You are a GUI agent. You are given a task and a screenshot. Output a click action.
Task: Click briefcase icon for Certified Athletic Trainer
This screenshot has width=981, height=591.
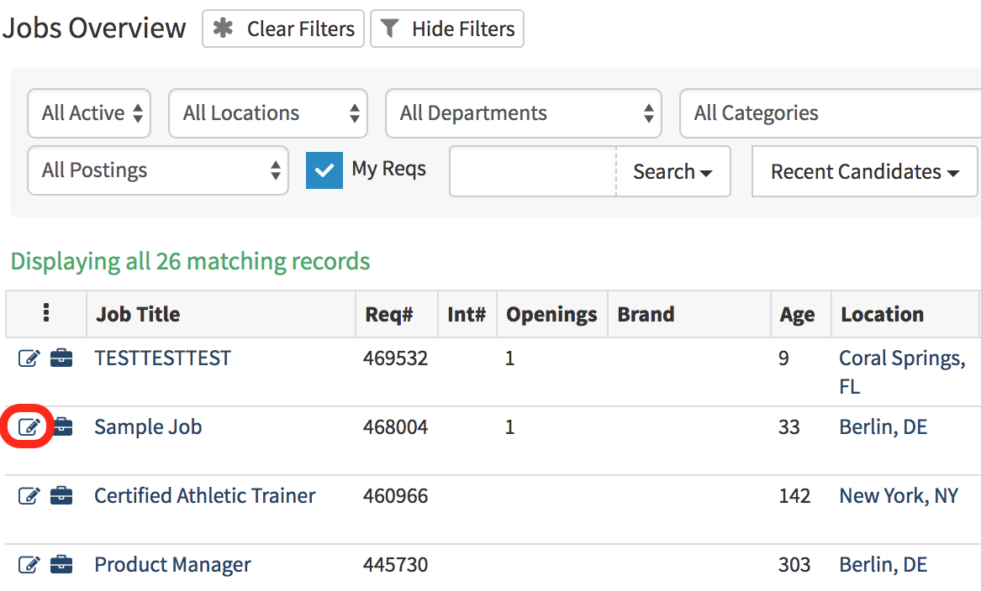tap(61, 496)
